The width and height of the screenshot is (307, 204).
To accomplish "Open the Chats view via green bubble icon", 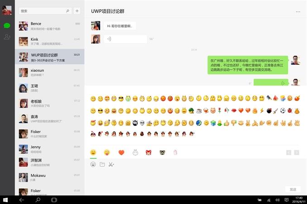I will point(7,26).
